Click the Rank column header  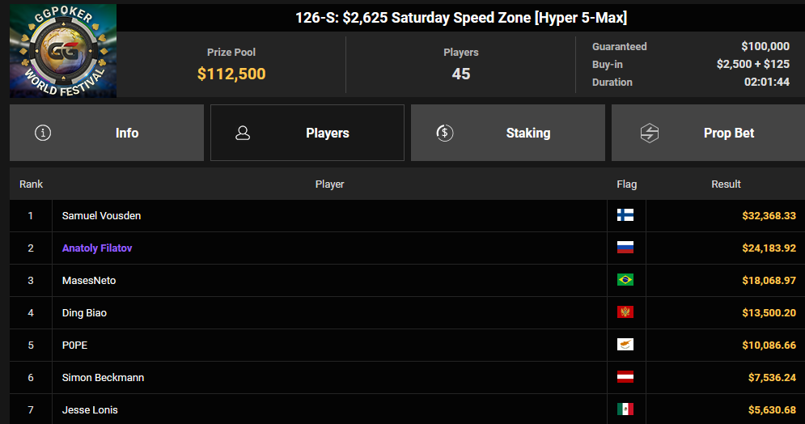tap(31, 184)
